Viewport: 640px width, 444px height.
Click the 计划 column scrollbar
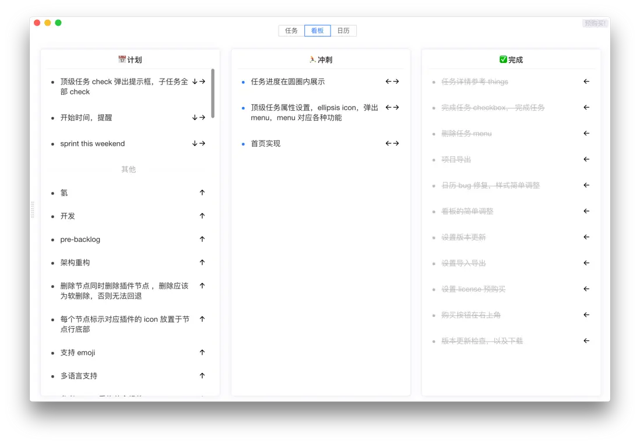click(x=213, y=93)
